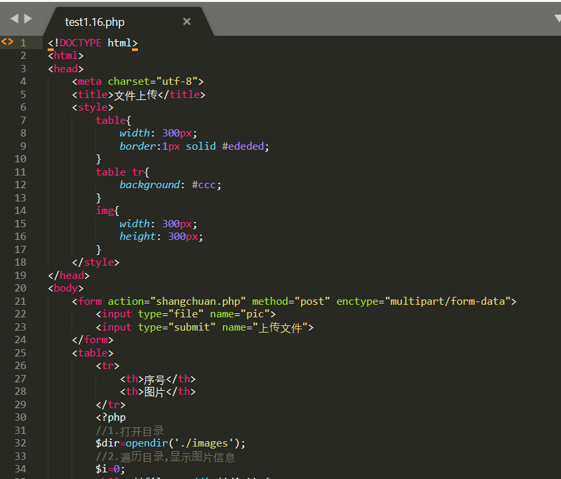Click the '<?php' opening tag
The height and width of the screenshot is (479, 561).
click(x=111, y=417)
